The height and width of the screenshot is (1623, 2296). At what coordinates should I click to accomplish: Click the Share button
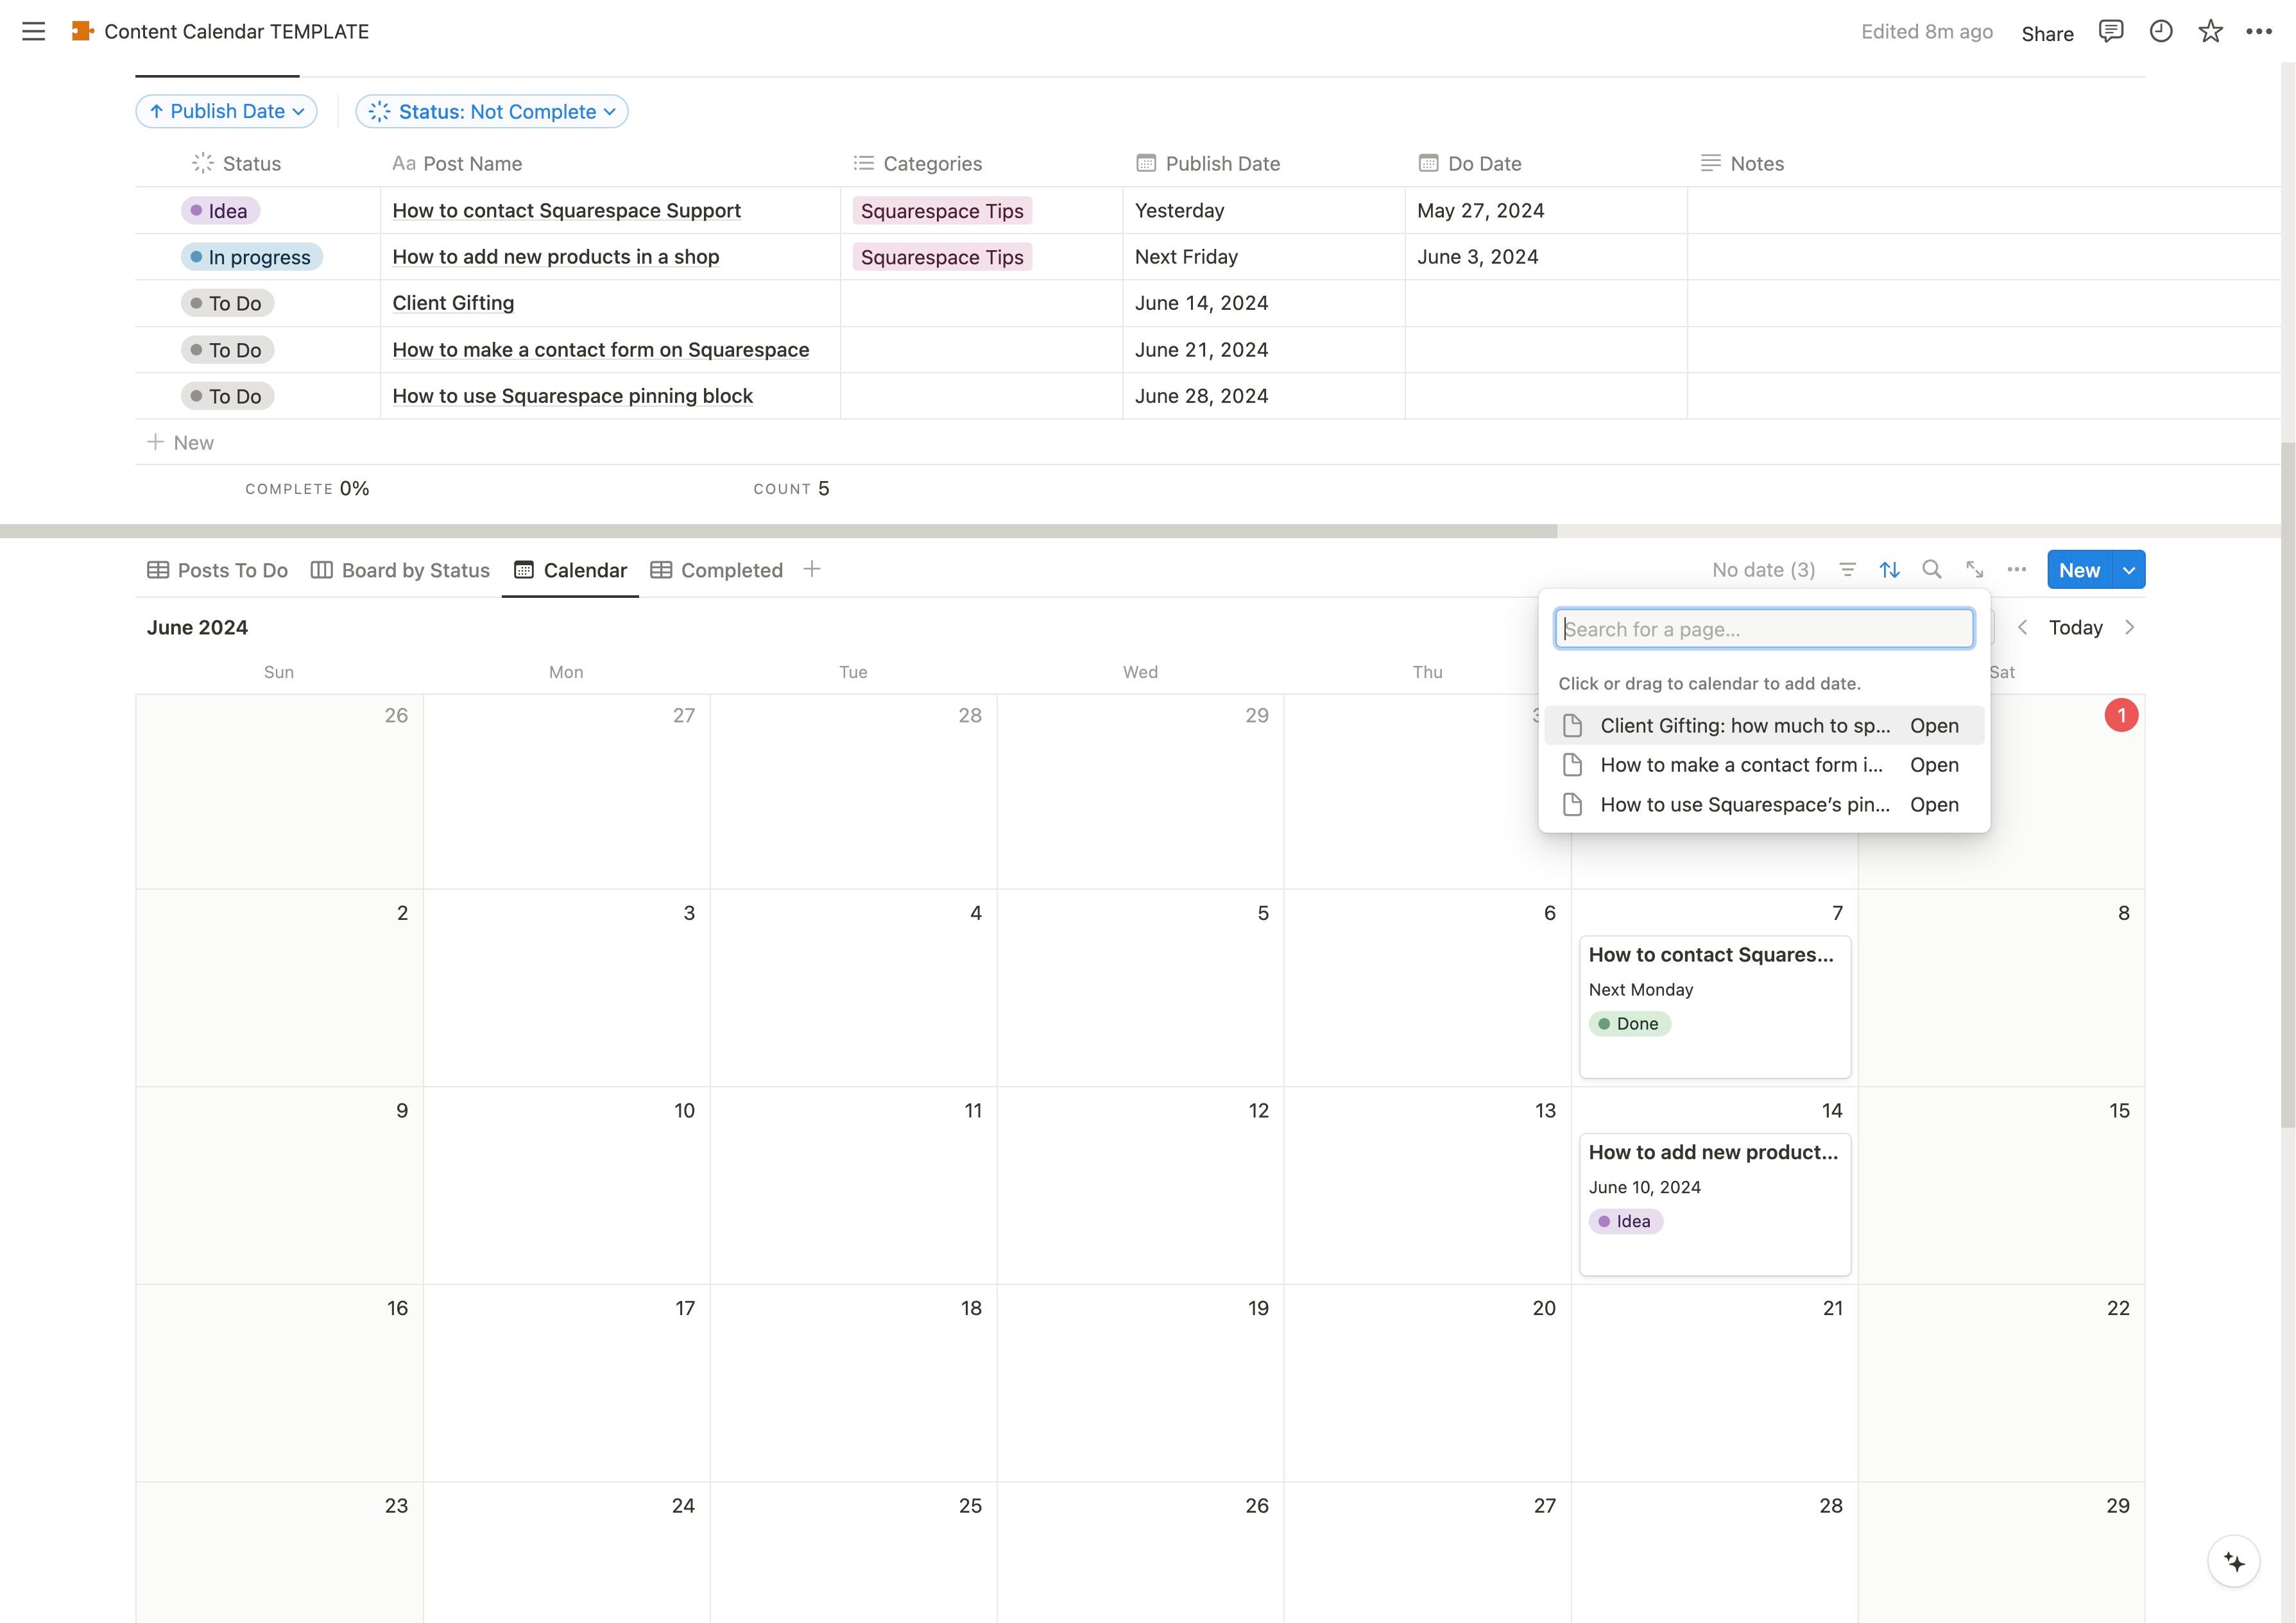pos(2046,33)
